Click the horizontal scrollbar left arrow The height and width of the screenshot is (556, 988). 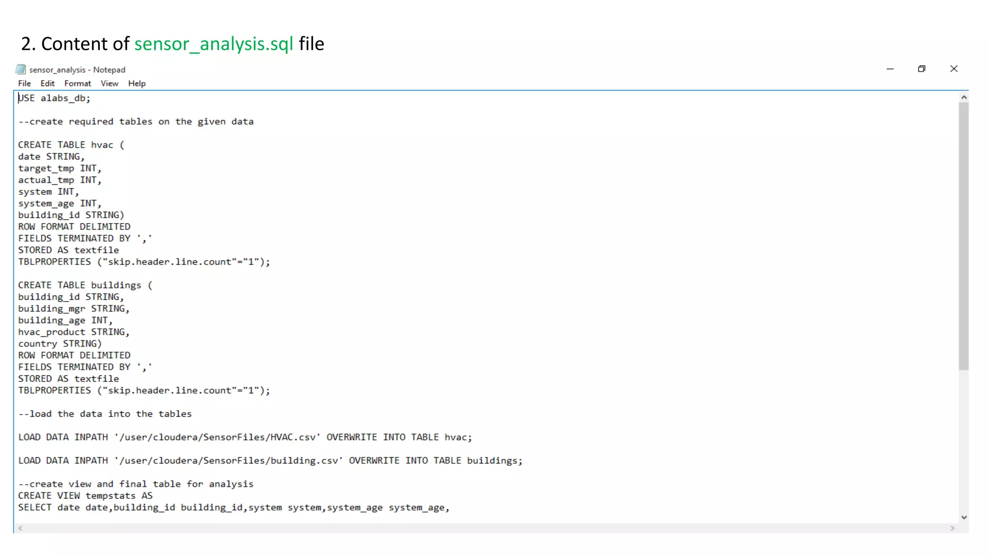coord(20,528)
